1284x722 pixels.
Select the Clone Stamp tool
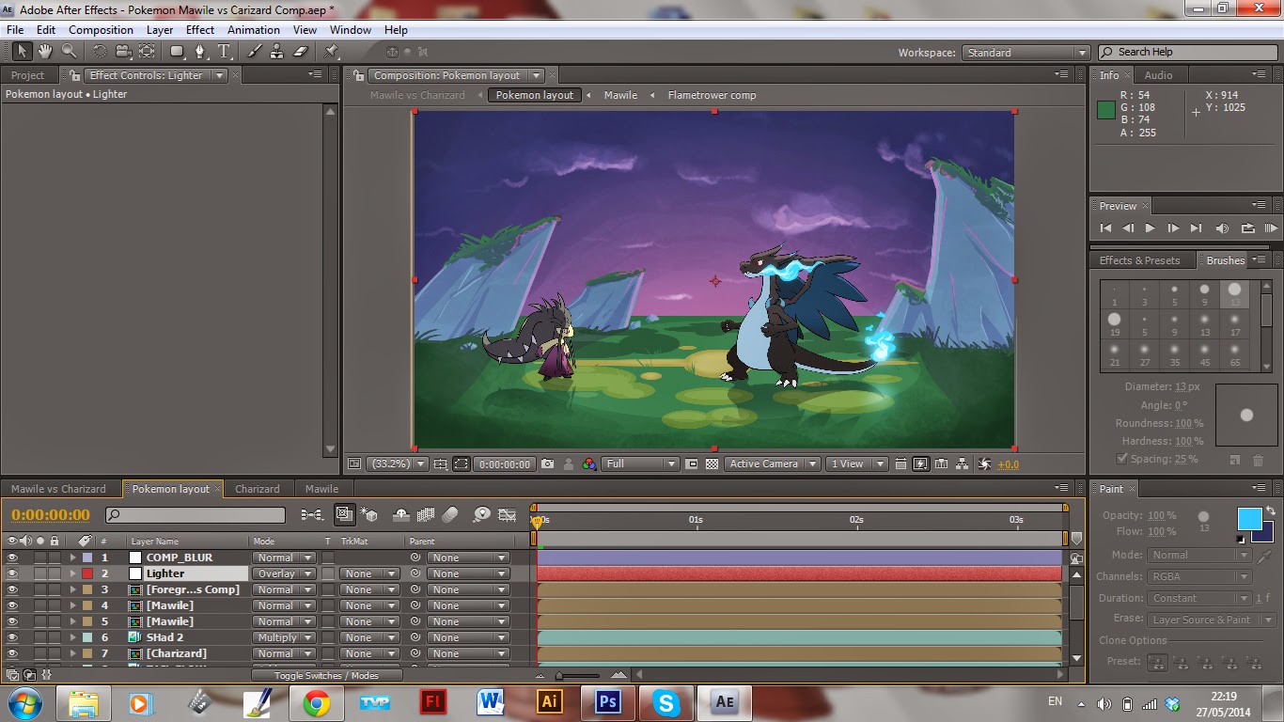tap(277, 52)
